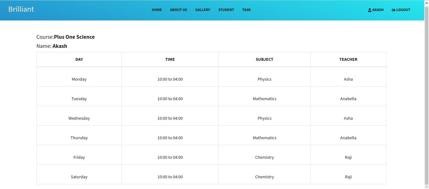Open the HOME menu item
The height and width of the screenshot is (189, 429).
(157, 10)
